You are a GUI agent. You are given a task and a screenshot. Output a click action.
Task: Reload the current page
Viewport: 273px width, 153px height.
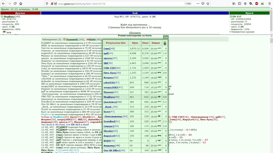(15, 4)
